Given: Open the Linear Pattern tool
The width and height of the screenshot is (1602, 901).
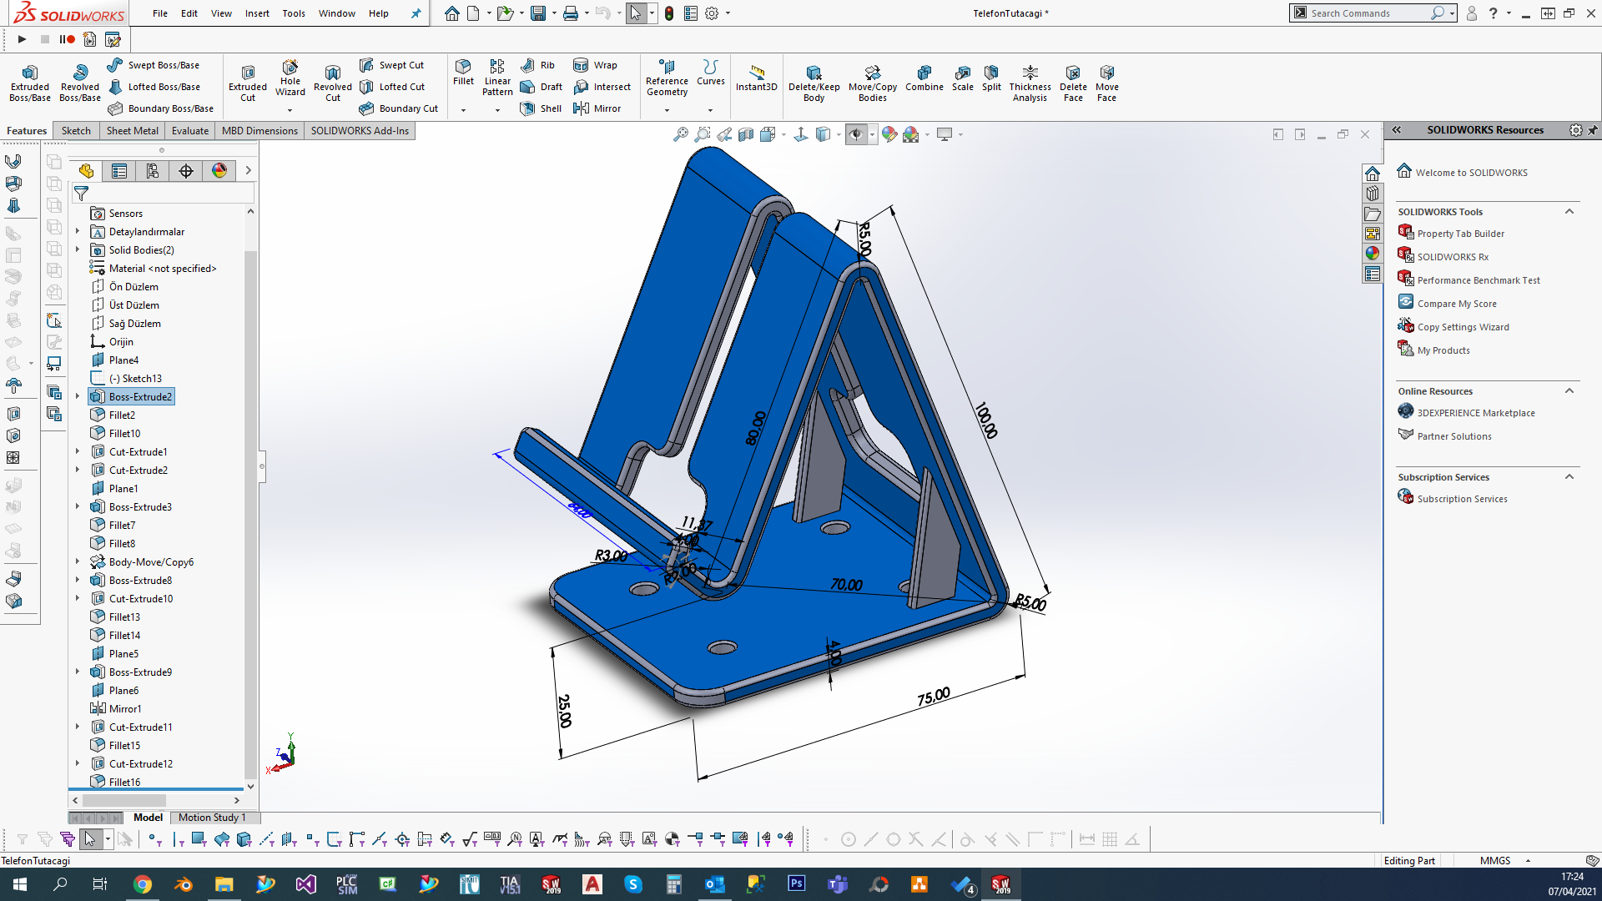Looking at the screenshot, I should (497, 76).
